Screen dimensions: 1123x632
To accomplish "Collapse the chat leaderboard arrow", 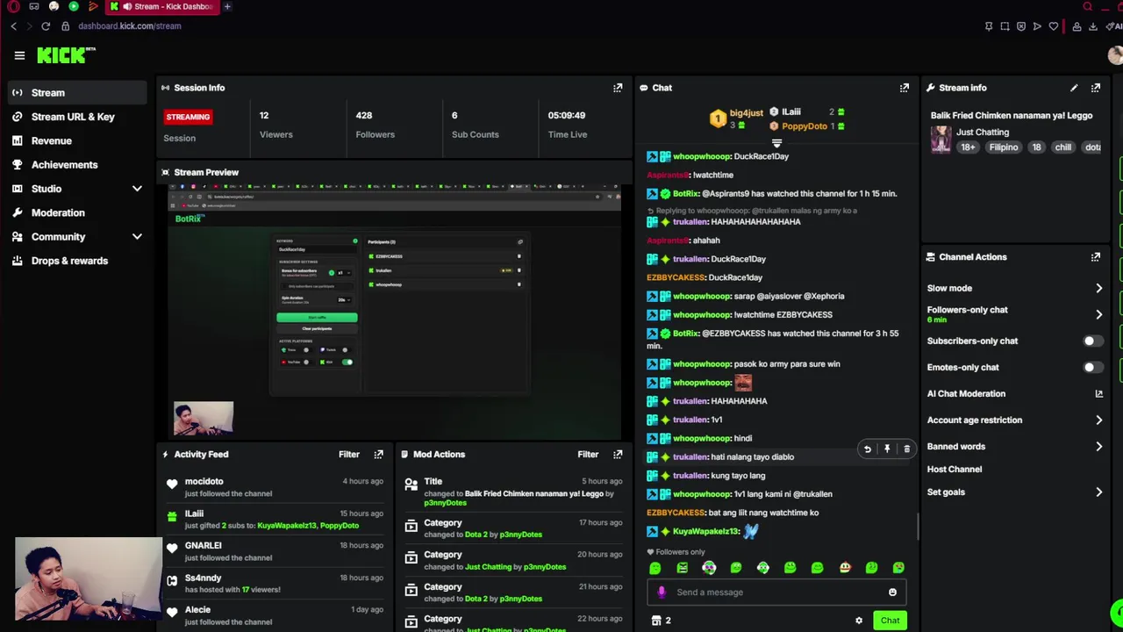I will pos(776,143).
